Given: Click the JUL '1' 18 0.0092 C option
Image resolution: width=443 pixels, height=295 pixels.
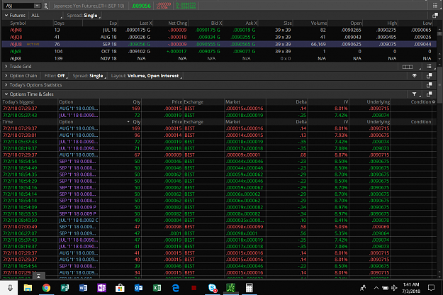Looking at the screenshot, I should [79, 220].
